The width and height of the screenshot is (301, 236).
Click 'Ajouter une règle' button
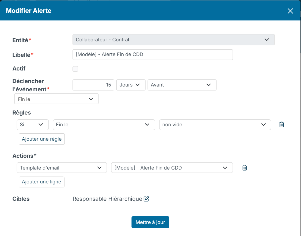[42, 139]
